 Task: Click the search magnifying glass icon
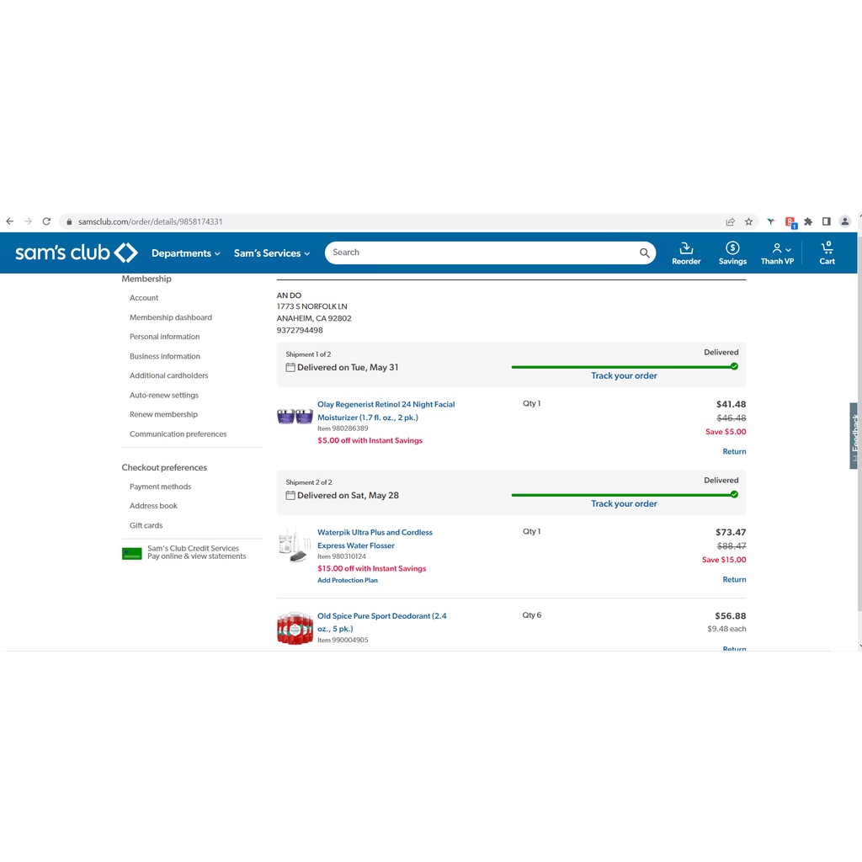coord(644,253)
